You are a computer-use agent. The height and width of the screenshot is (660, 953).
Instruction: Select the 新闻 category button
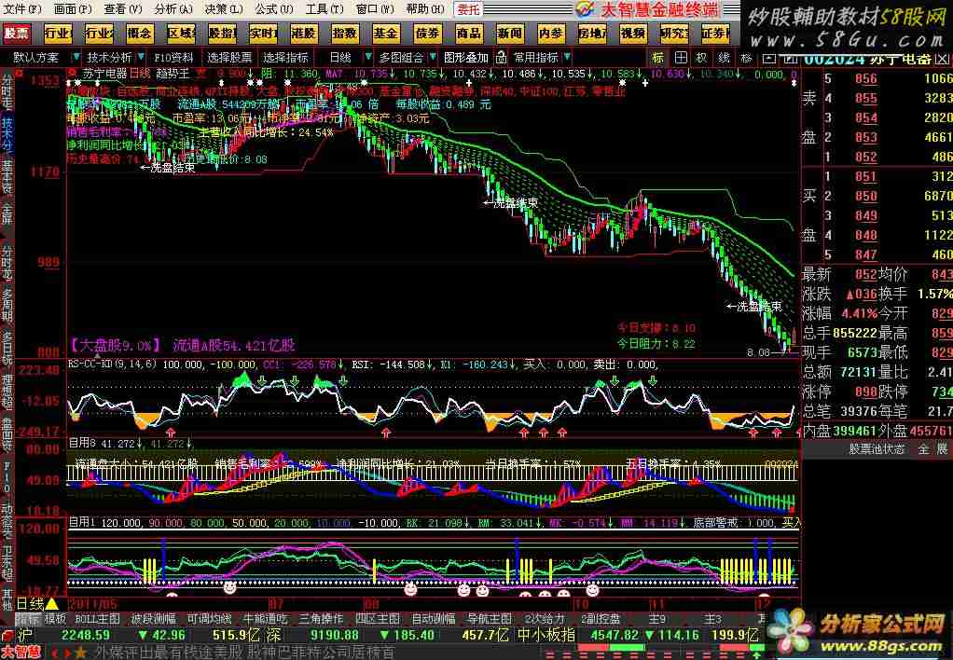tap(510, 33)
